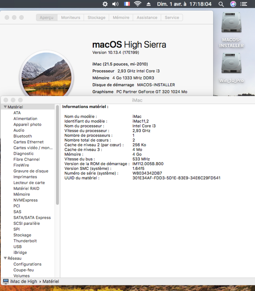Image resolution: width=255 pixels, height=291 pixels.
Task: Select Réseau in the sidebar
Action: pyautogui.click(x=14, y=258)
